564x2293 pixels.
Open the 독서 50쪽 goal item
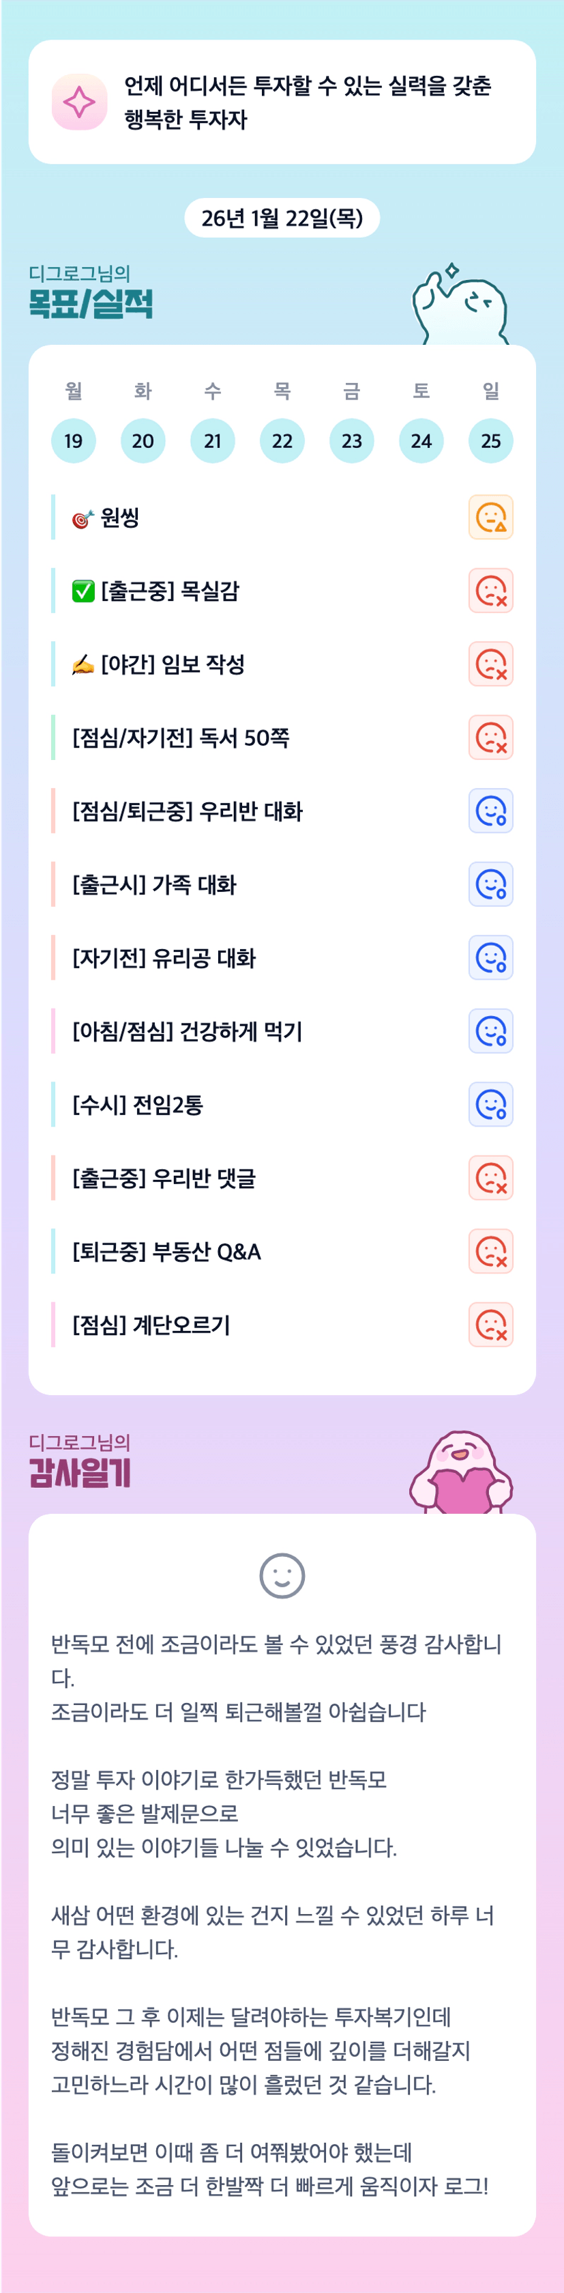pos(181,738)
